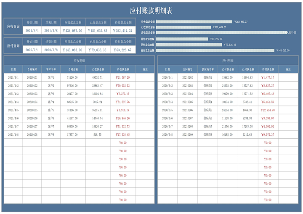Click the ¥71,332.73 pending receivable amount
The width and height of the screenshot is (303, 214).
pyautogui.click(x=123, y=126)
